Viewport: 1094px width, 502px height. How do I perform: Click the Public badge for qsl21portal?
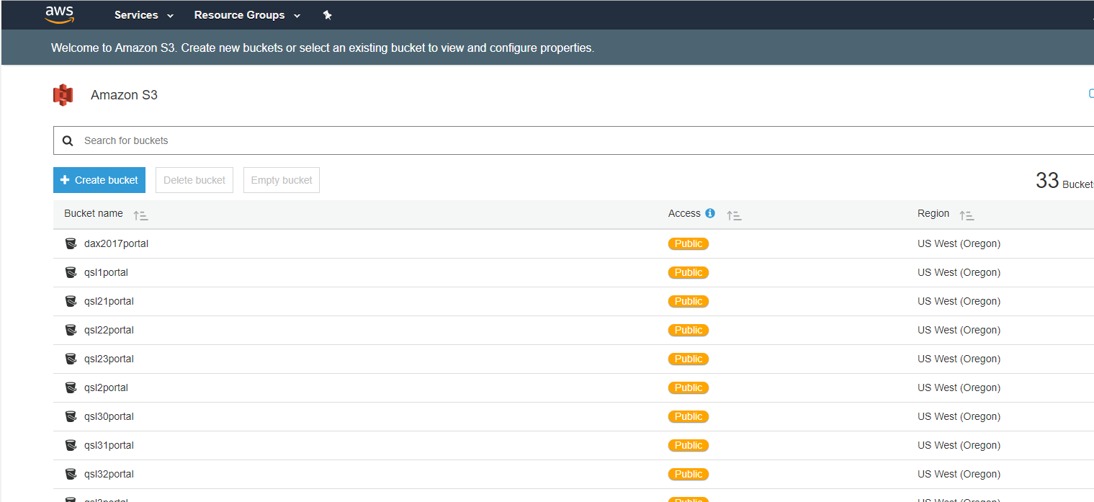(689, 301)
